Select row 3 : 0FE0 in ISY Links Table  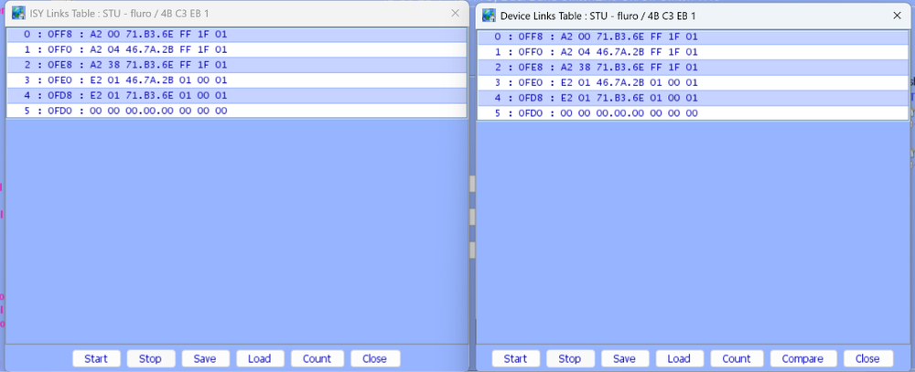tap(236, 80)
